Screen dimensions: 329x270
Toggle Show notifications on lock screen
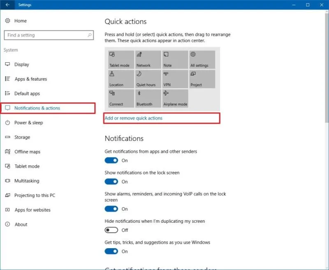click(111, 182)
